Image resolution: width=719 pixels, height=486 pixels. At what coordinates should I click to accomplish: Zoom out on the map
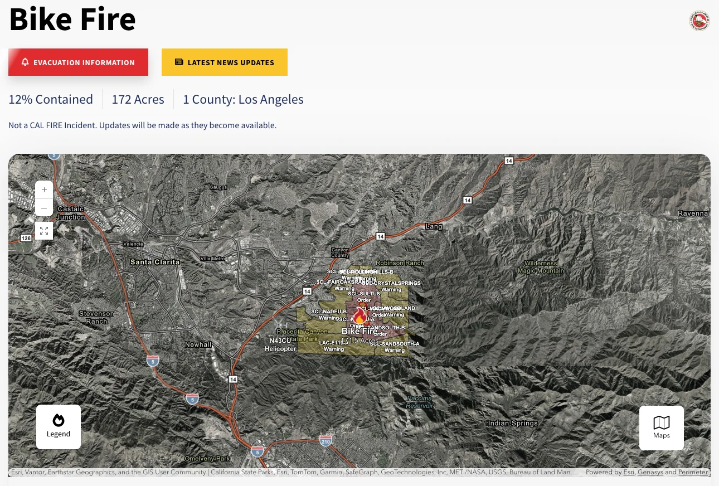[44, 207]
